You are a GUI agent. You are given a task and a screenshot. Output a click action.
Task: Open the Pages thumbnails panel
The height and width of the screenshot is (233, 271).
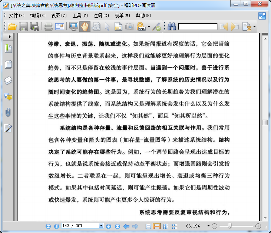(8, 65)
